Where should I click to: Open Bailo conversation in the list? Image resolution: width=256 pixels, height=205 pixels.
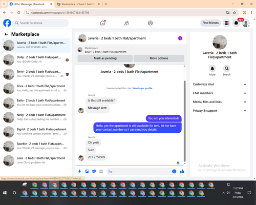click(36, 103)
